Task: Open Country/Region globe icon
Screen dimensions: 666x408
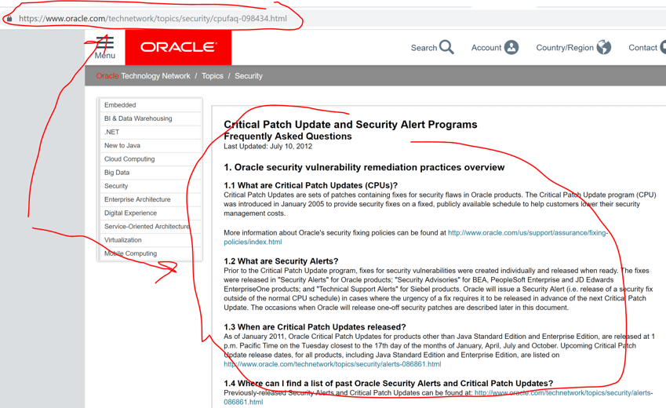Action: click(x=603, y=47)
